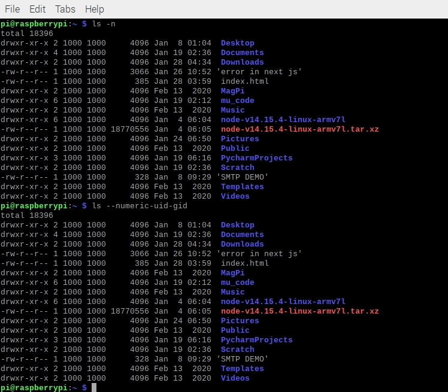This screenshot has width=448, height=392.
Task: Click 'Scratch' in the second listing
Action: point(237,349)
